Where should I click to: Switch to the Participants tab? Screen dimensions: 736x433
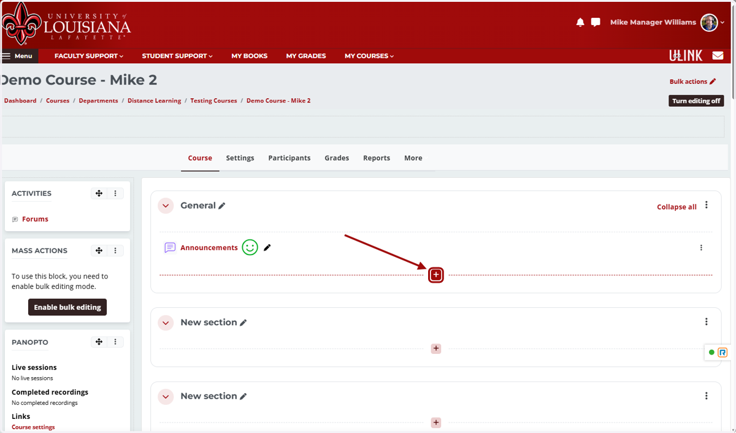tap(289, 158)
